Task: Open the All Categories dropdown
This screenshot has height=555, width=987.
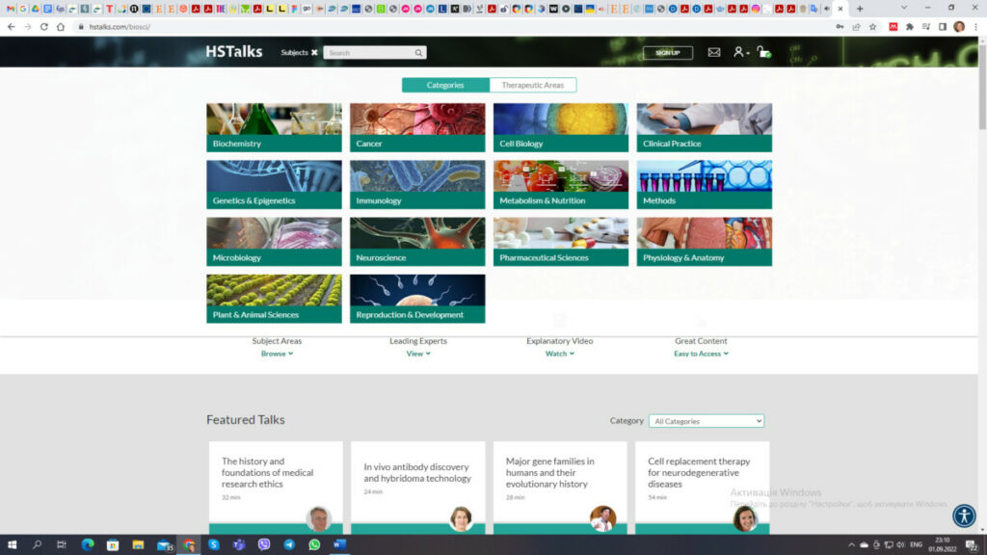Action: (706, 421)
